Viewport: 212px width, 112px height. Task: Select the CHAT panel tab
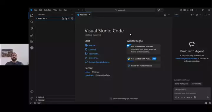[176, 15]
